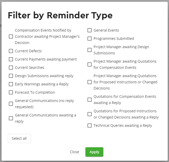Enable the Programmes Submitted filter
Viewport: 169px width, 162px height.
[90, 39]
